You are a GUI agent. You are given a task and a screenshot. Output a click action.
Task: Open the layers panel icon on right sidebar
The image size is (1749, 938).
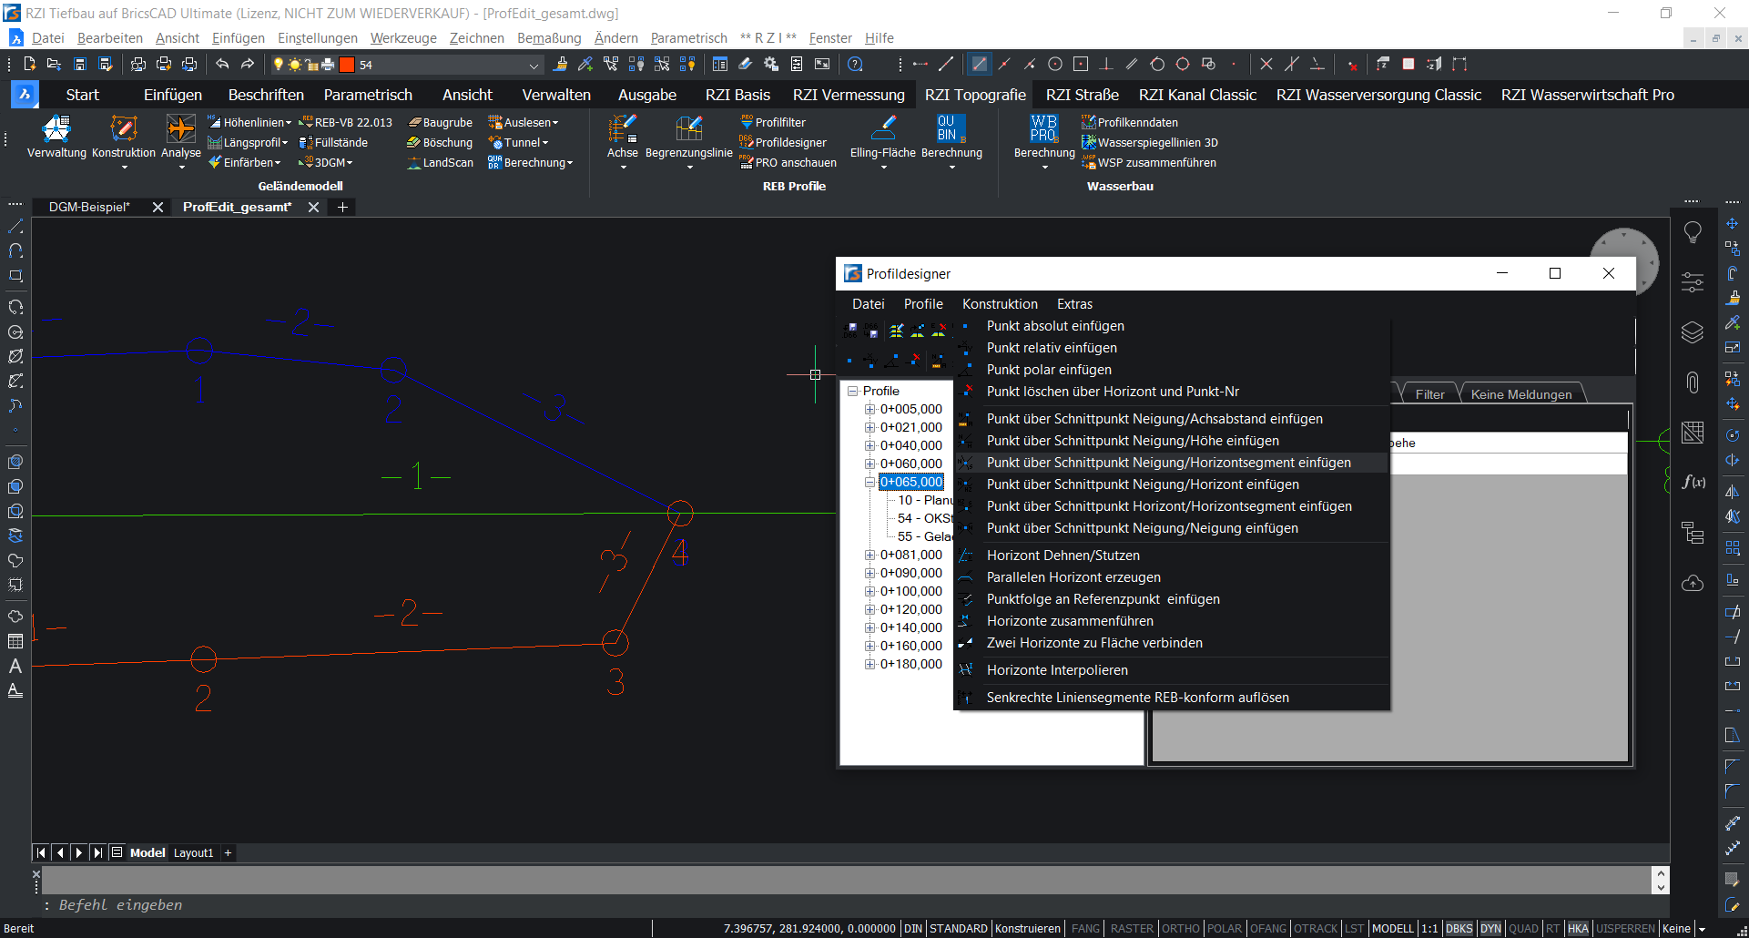pos(1693,332)
